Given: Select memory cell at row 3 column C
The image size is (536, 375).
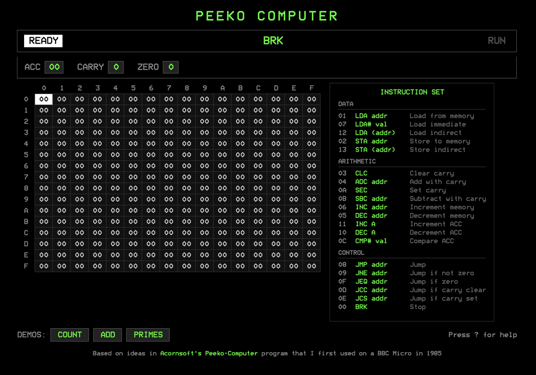Looking at the screenshot, I should coord(258,132).
